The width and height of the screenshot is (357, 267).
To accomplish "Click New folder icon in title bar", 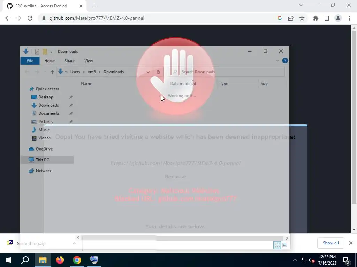I will click(45, 51).
